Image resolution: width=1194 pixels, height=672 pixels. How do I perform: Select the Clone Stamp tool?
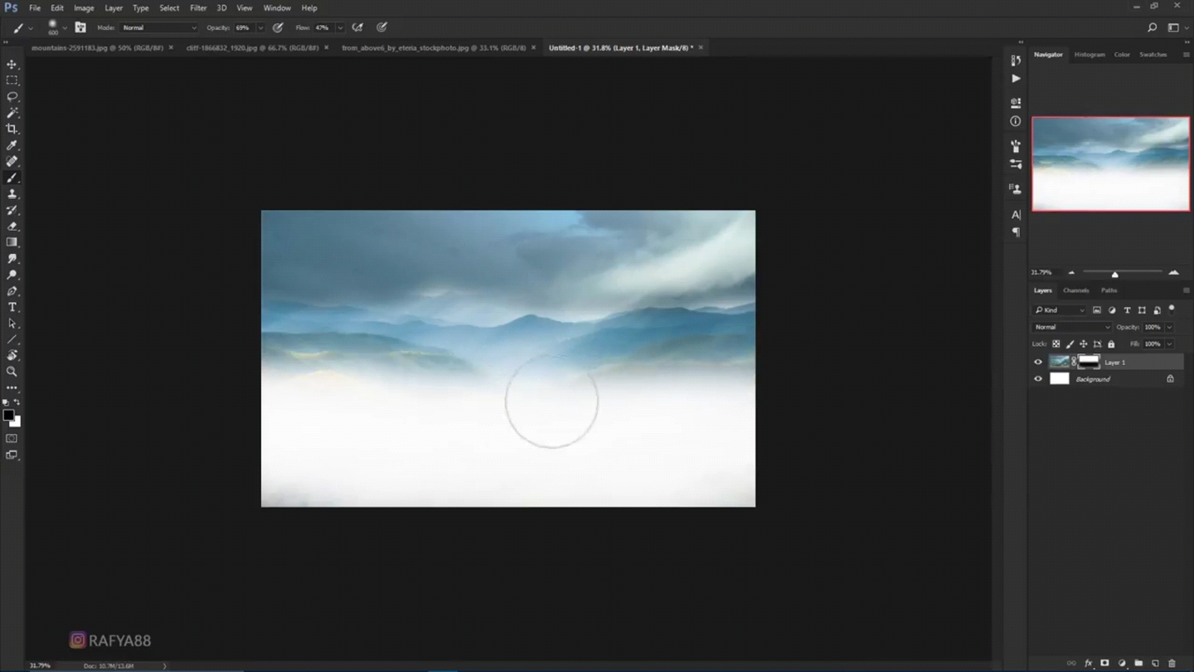tap(12, 193)
